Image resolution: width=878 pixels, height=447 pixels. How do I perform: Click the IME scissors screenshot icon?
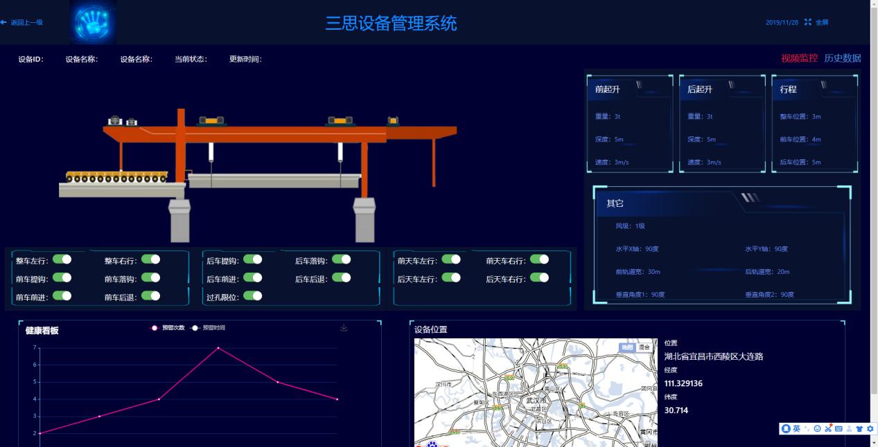pos(828,429)
